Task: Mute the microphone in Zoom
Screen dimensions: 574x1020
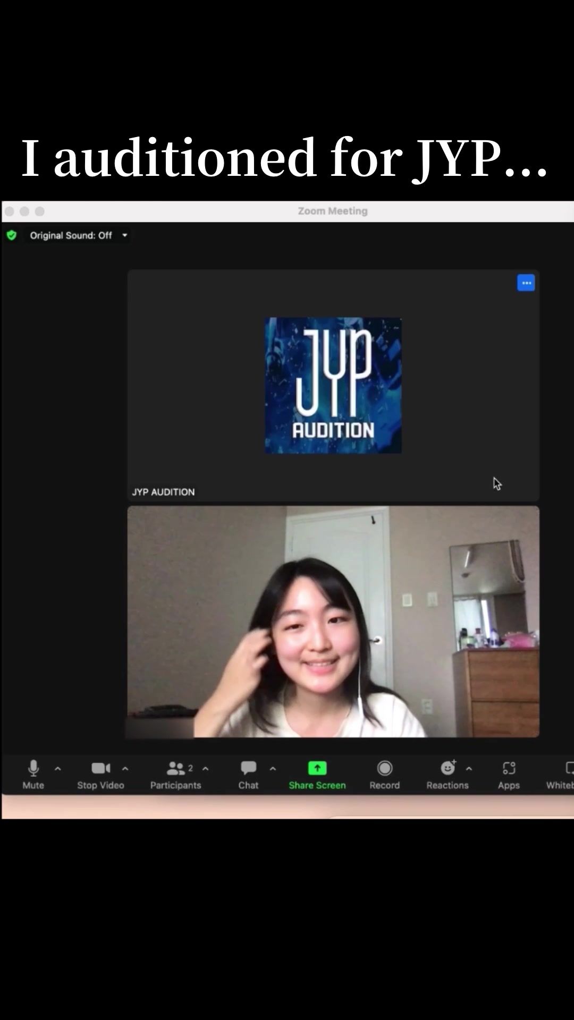Action: (x=33, y=775)
